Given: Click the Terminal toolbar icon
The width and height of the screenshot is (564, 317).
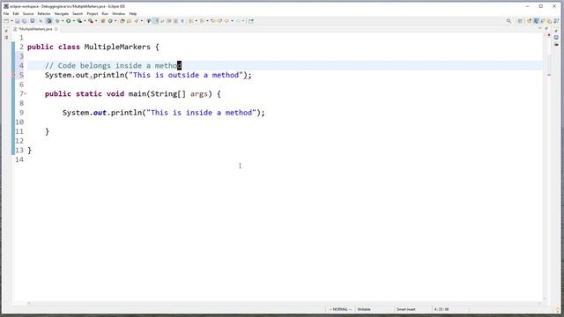Looking at the screenshot, I should 32,21.
